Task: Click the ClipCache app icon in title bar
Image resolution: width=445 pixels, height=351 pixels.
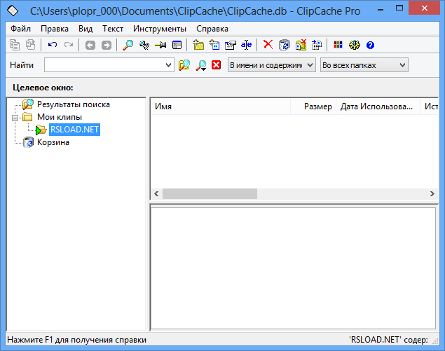Action: click(13, 11)
